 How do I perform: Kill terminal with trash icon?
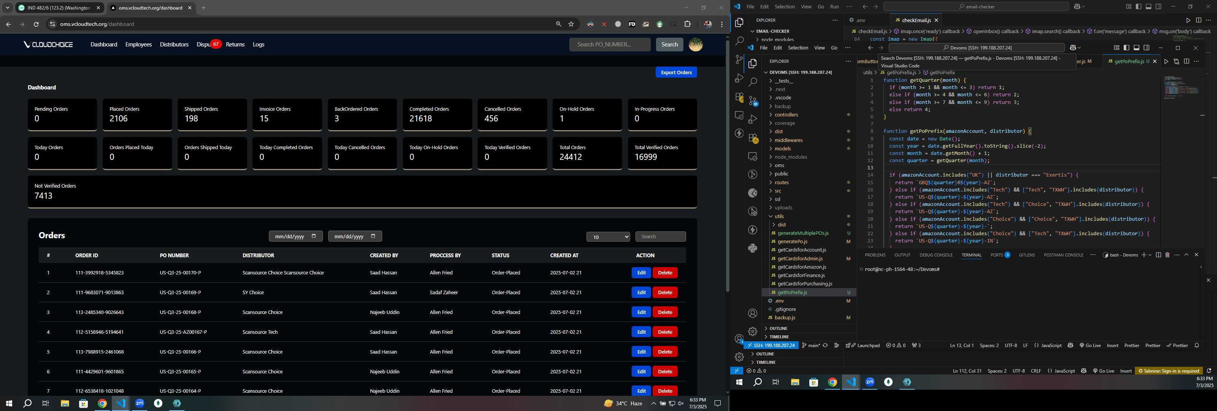coord(1168,255)
